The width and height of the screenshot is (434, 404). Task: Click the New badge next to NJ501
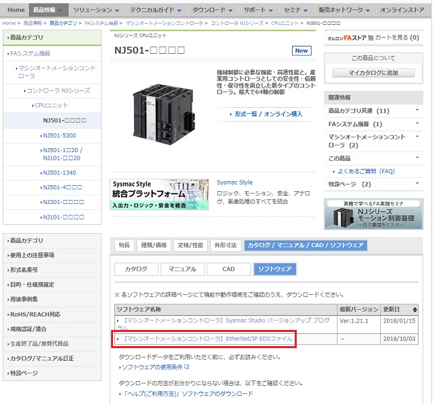click(x=301, y=50)
